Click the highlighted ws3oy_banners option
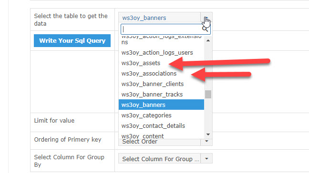Image resolution: width=309 pixels, height=173 pixels. 161,105
